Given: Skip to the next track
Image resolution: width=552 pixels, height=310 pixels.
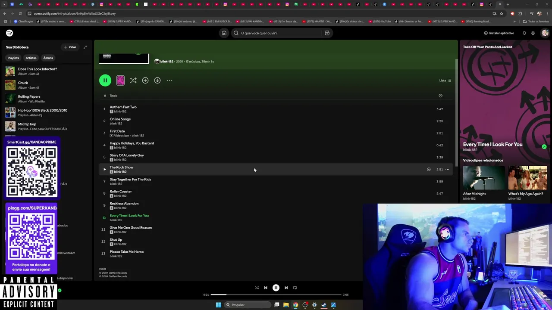Looking at the screenshot, I should pyautogui.click(x=286, y=288).
